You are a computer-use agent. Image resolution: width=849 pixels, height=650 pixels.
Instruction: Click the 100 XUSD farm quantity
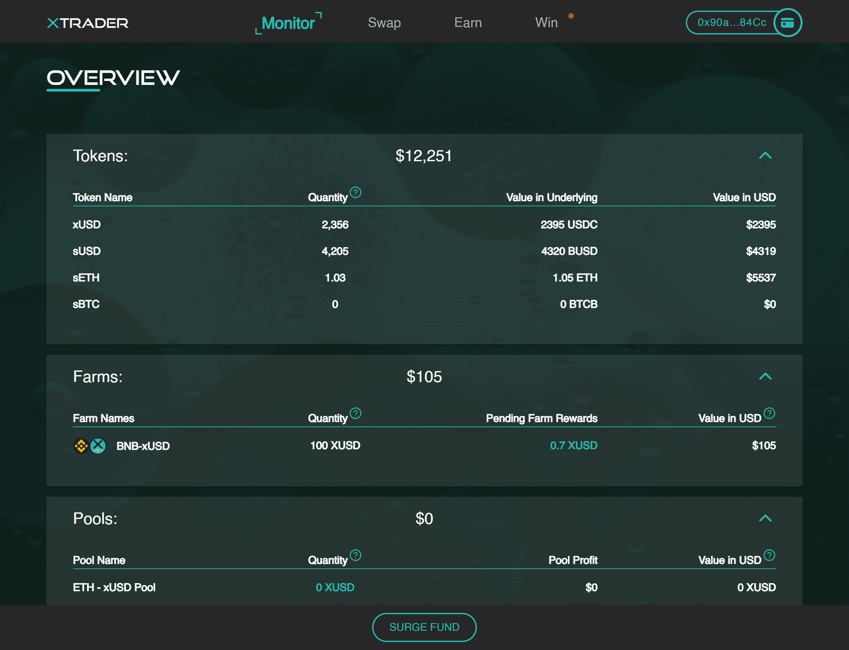pos(335,445)
